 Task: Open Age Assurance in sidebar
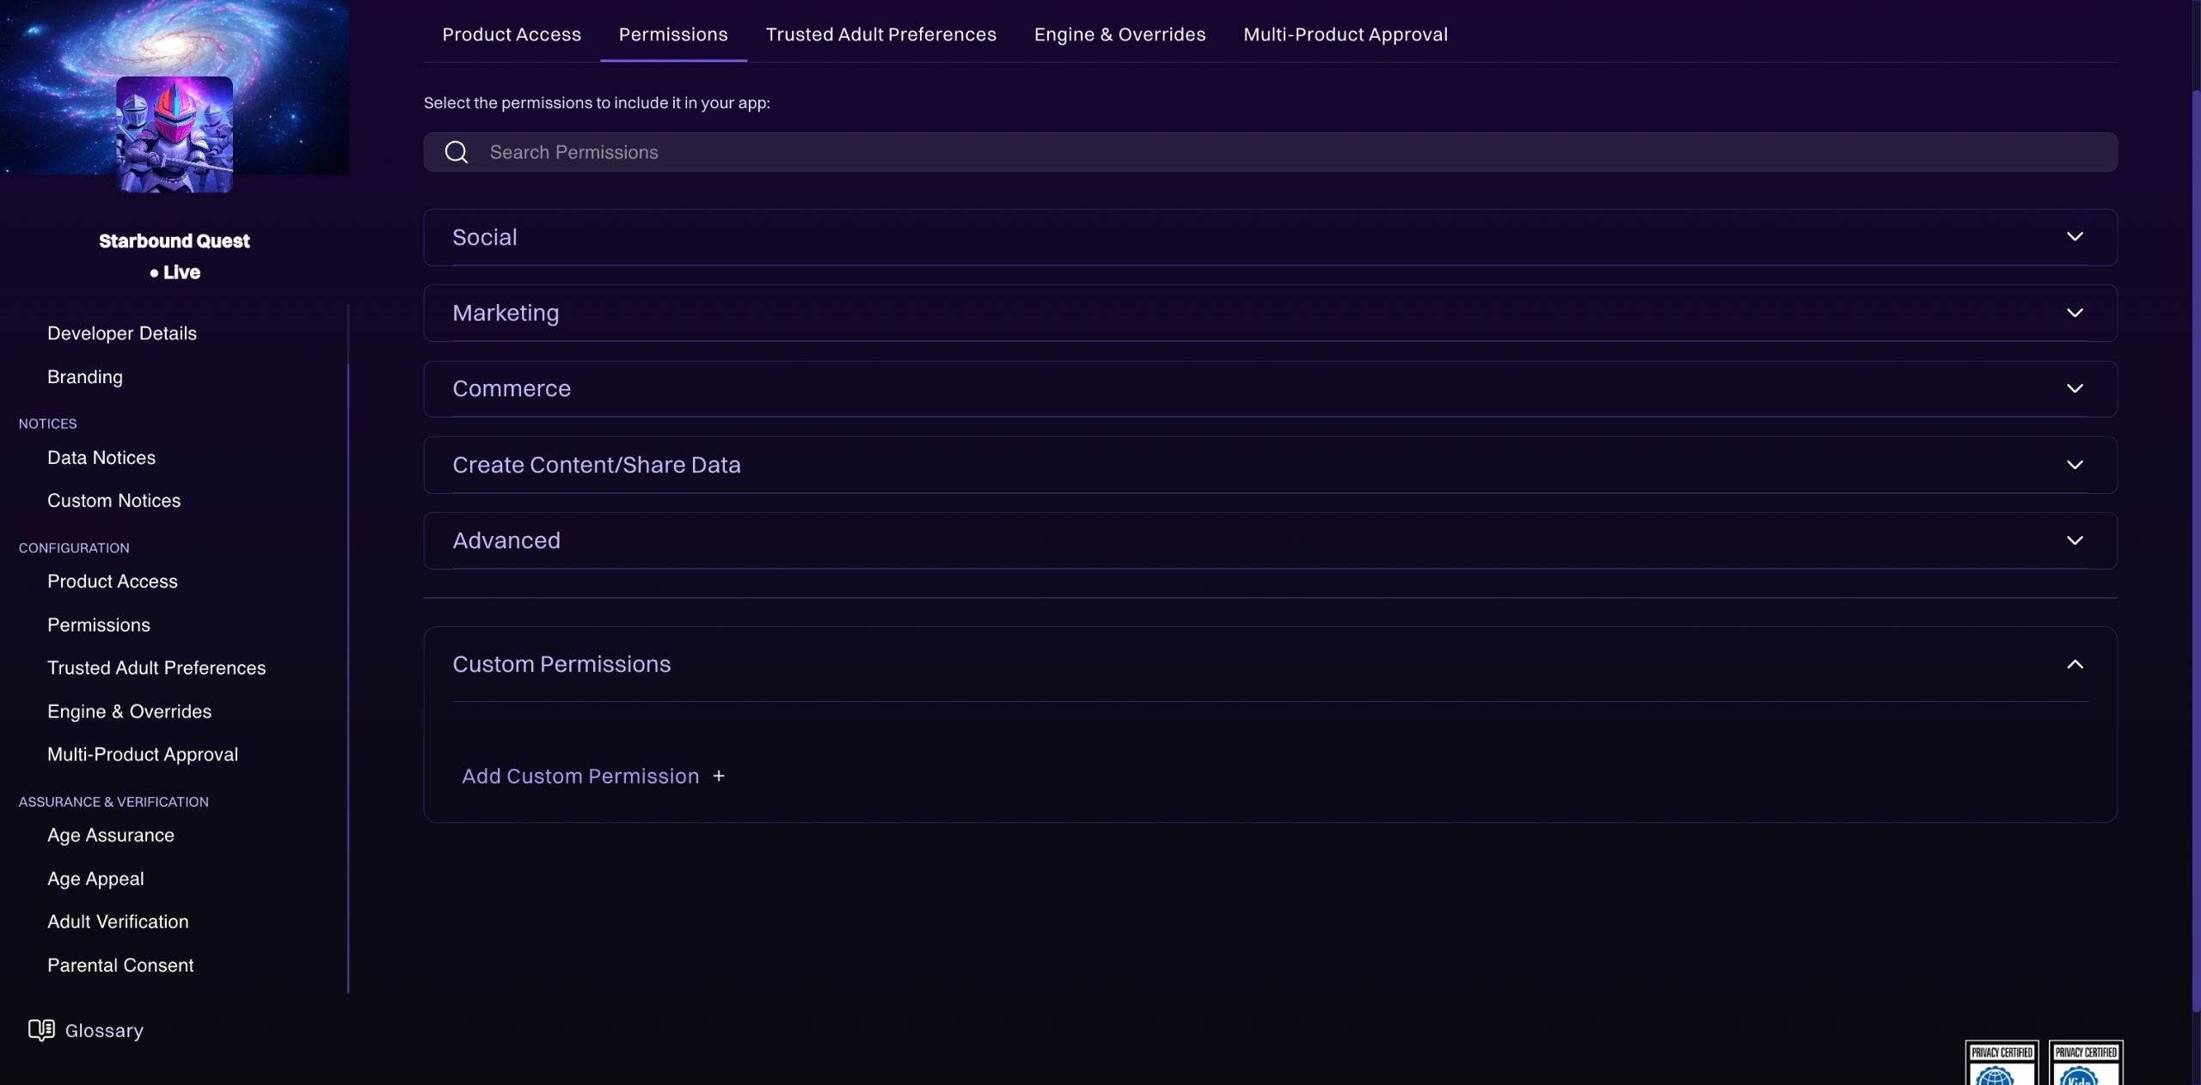tap(111, 835)
